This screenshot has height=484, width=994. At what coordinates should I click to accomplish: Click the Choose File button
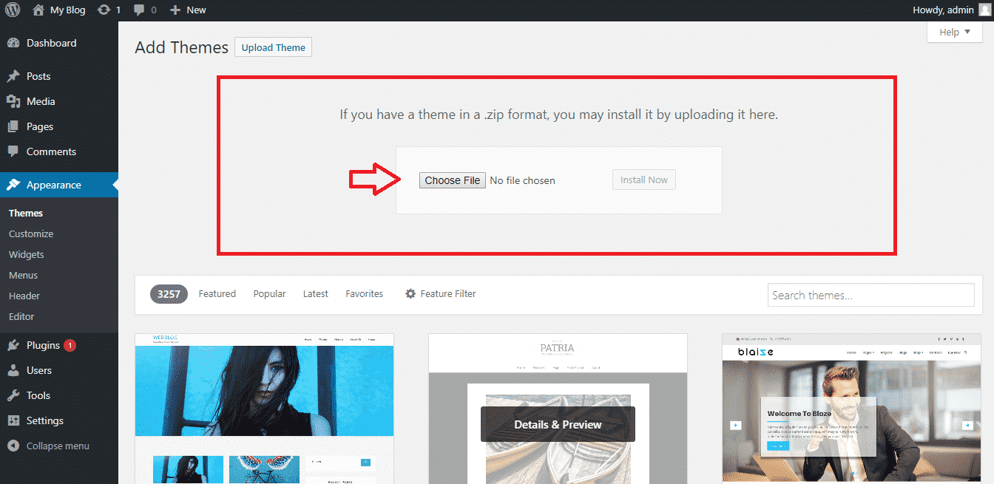(x=453, y=180)
